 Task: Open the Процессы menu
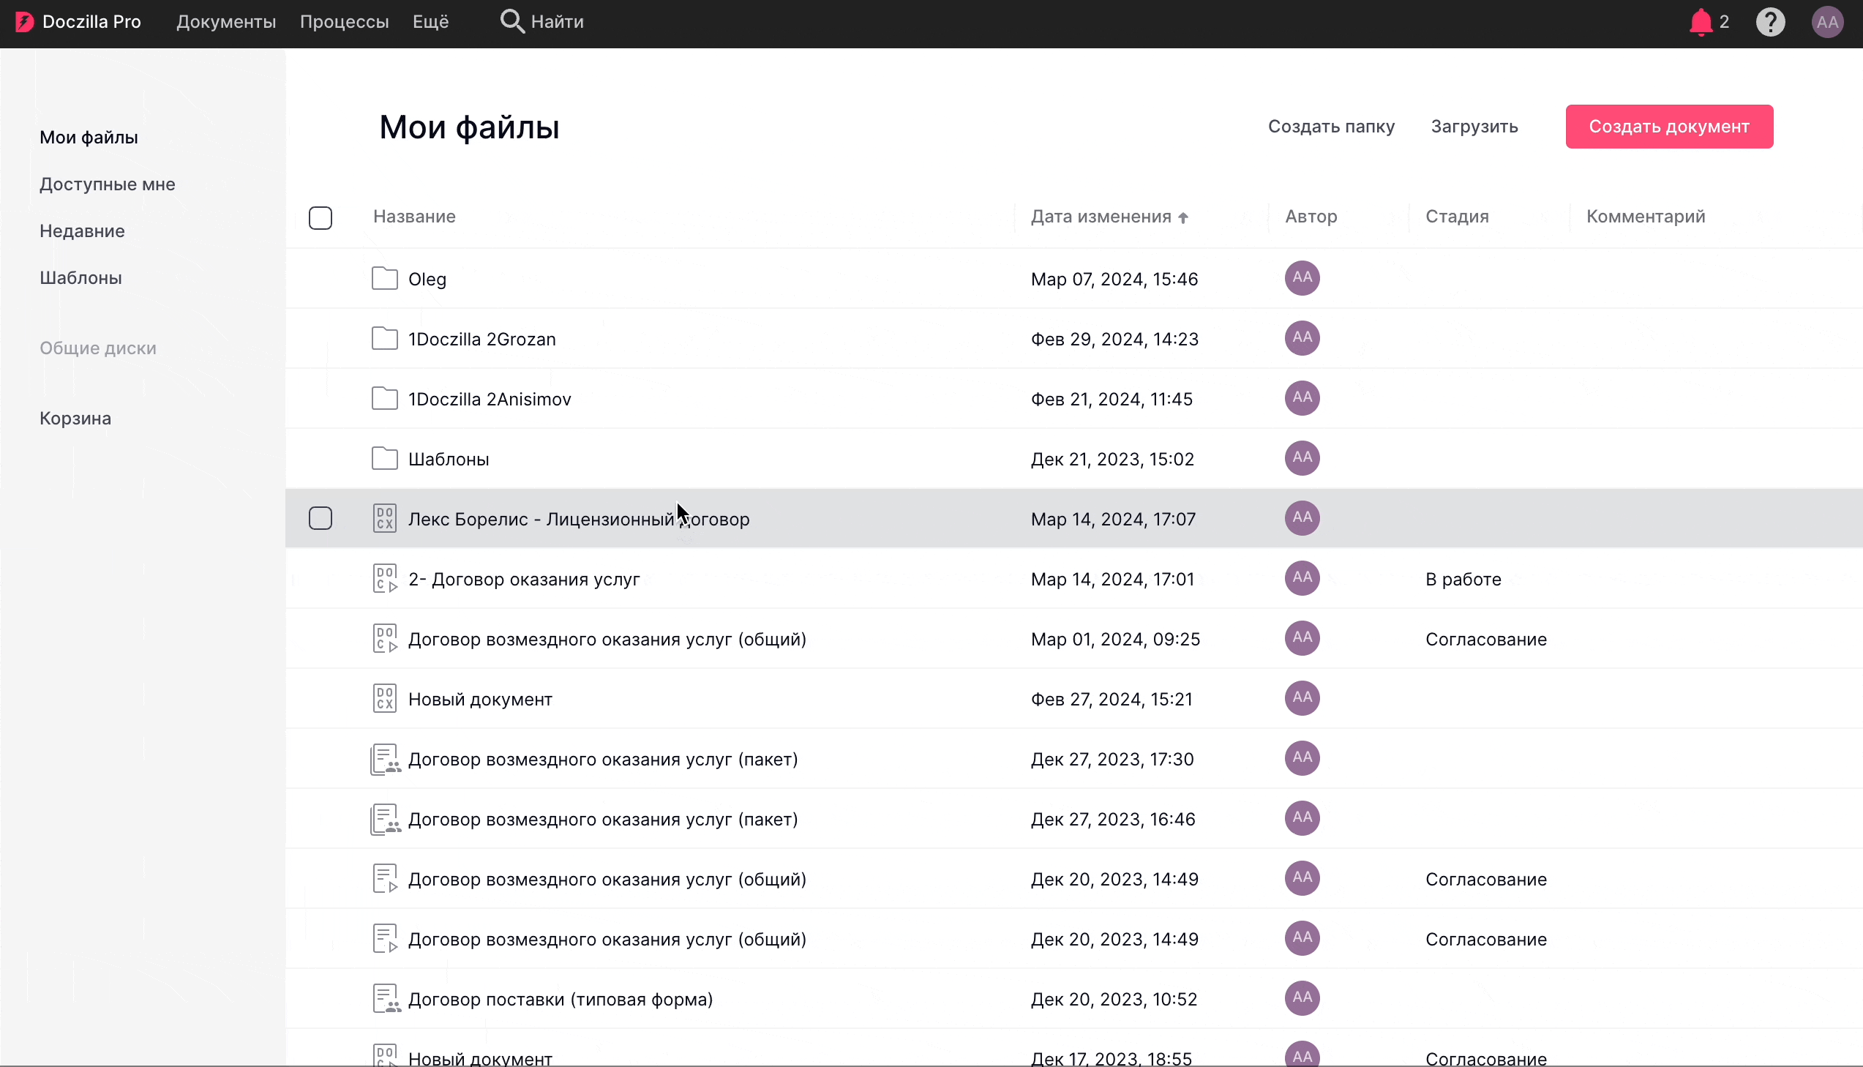tap(344, 22)
